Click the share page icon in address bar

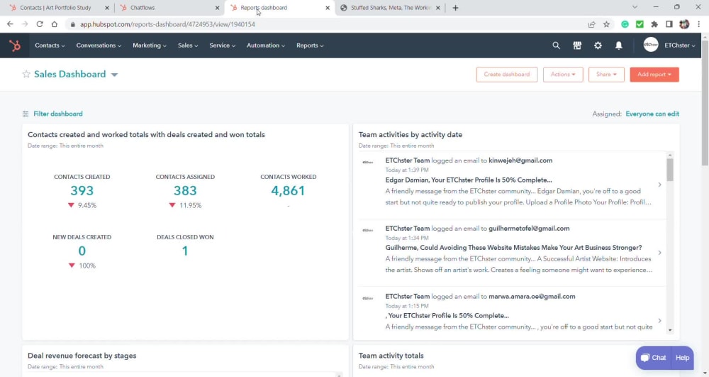click(x=591, y=24)
